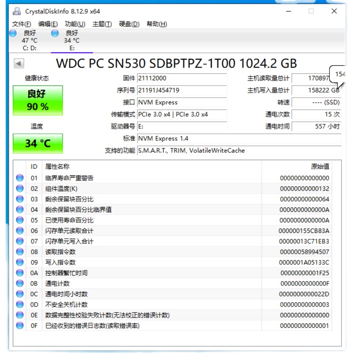Select the 闪存单元读取合计 attribute name
The image size is (353, 353).
coord(69,231)
